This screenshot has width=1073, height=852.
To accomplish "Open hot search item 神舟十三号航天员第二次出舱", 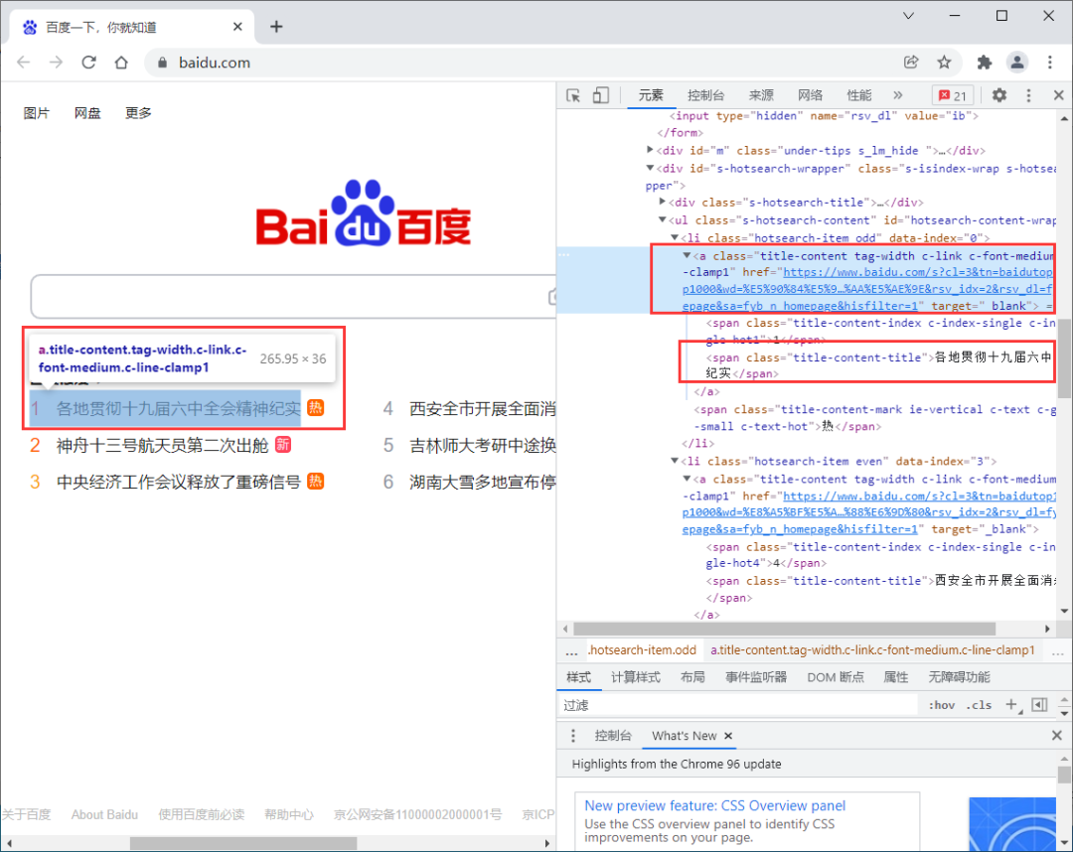I will point(162,445).
